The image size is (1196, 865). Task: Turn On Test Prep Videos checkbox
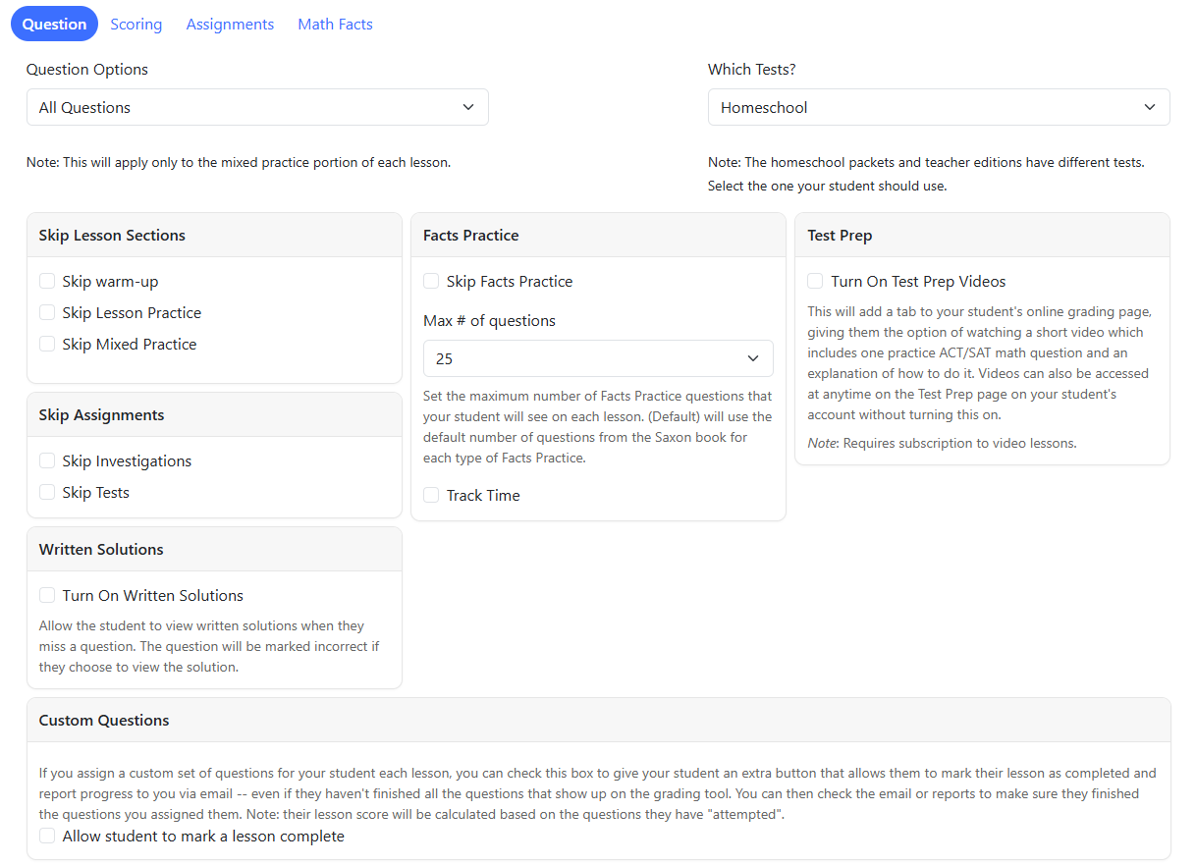coord(815,281)
